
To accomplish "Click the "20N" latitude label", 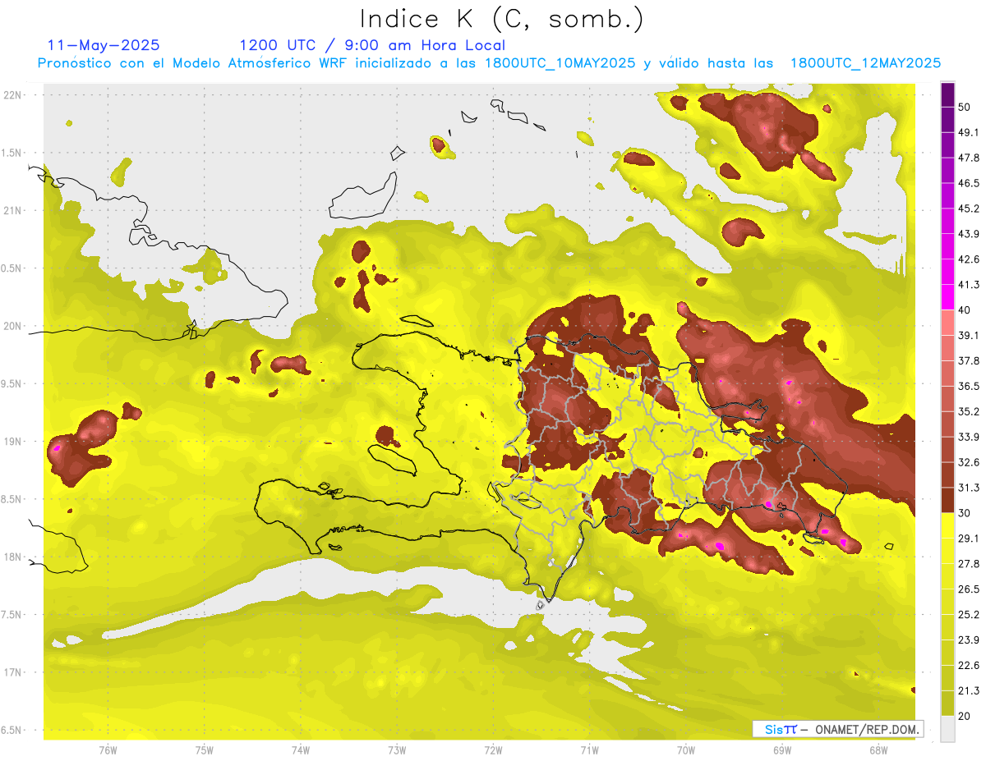I will coord(14,326).
